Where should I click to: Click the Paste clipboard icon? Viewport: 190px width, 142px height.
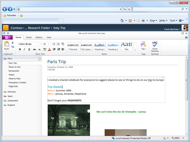[x=7, y=44]
